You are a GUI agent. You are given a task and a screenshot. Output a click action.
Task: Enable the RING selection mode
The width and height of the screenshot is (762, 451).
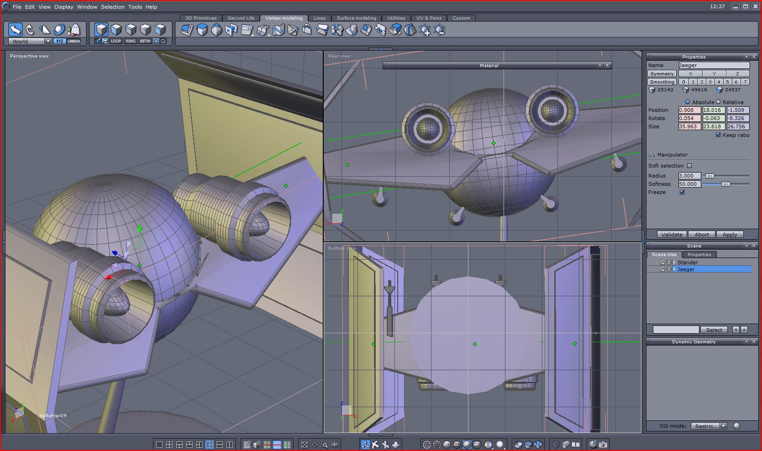(x=131, y=41)
